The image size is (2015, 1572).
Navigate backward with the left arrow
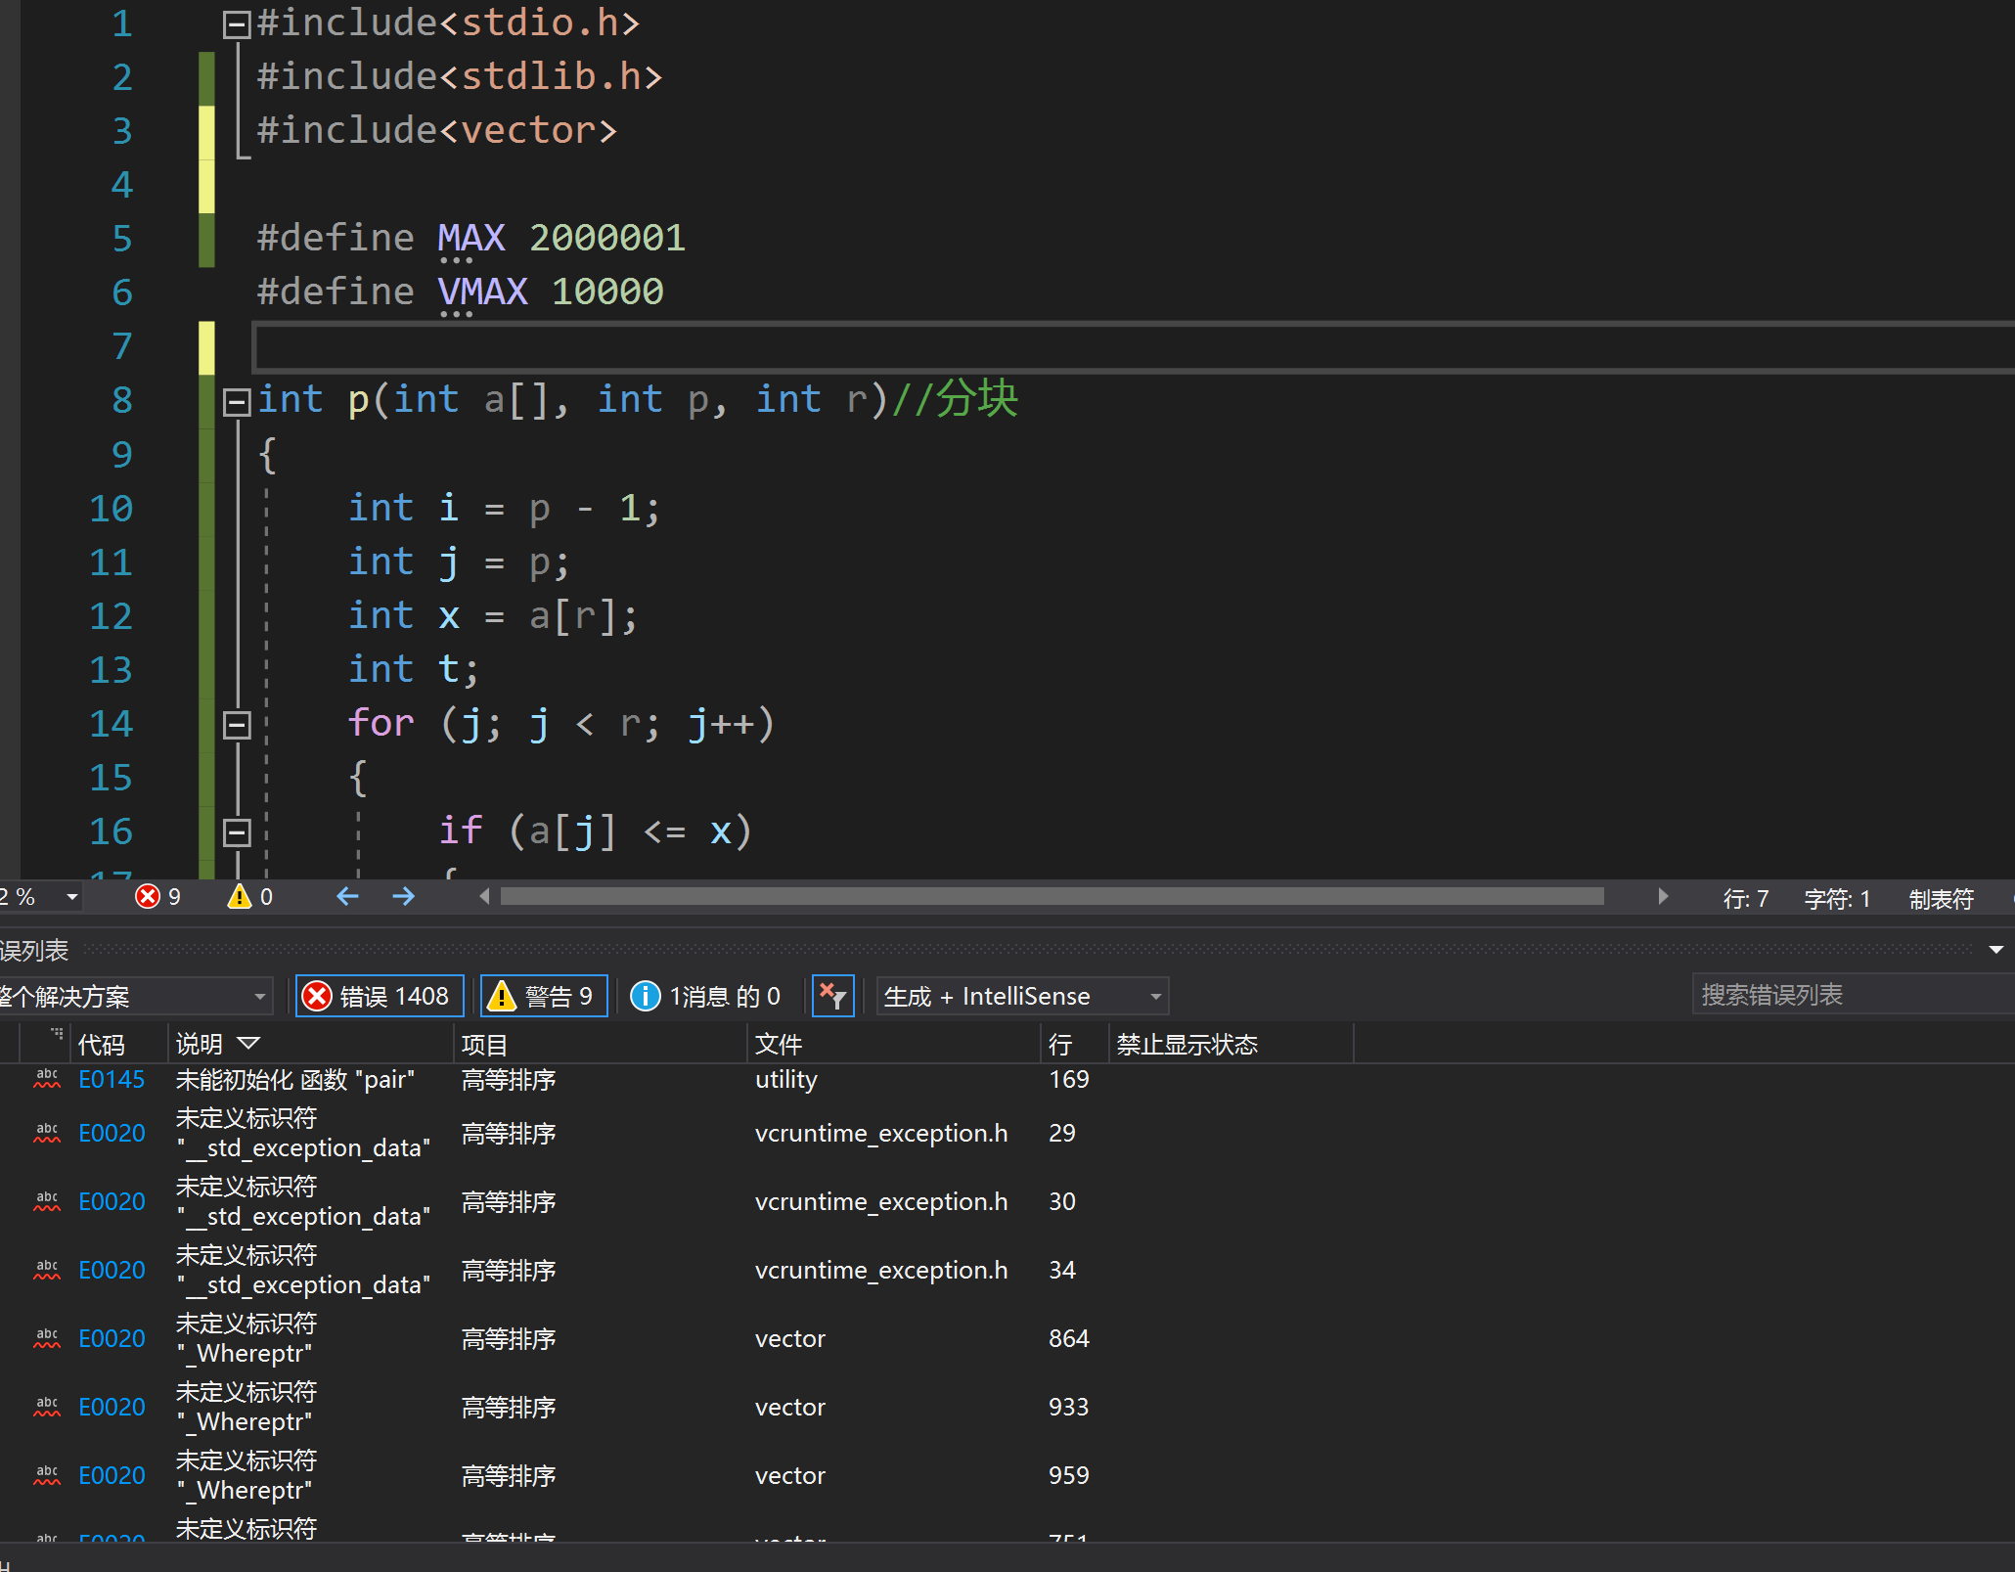347,896
